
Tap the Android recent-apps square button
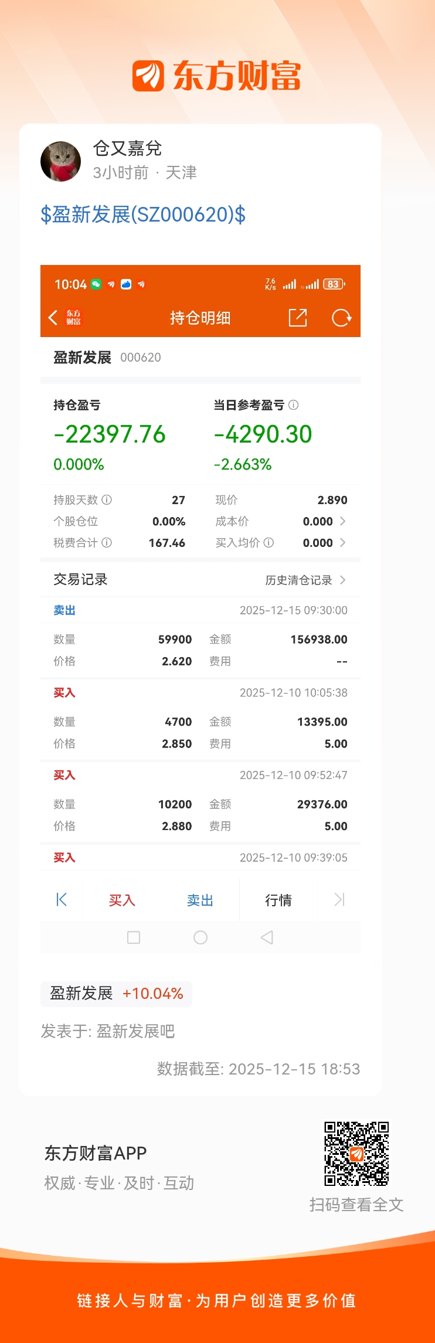[134, 937]
